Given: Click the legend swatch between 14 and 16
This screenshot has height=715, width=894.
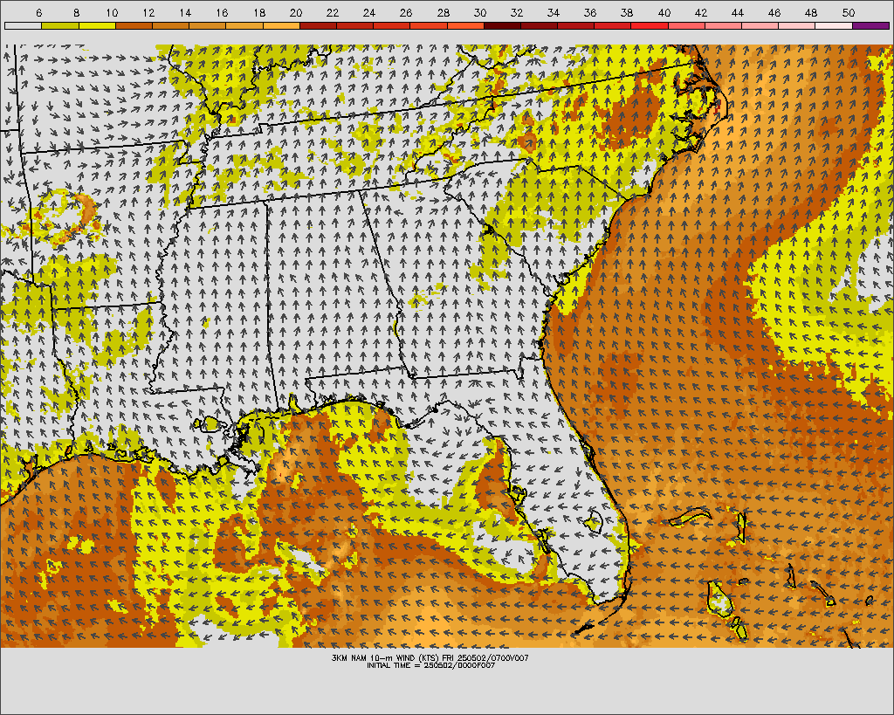Looking at the screenshot, I should tap(208, 25).
